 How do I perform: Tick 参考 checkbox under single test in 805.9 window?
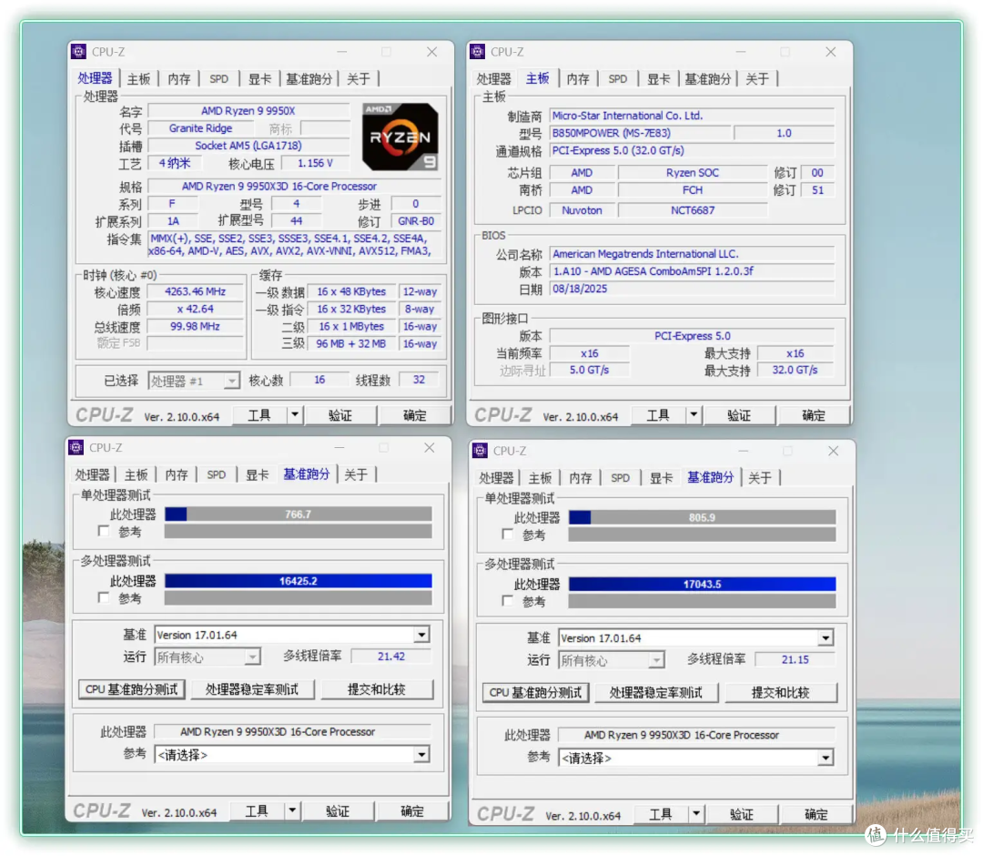tap(507, 535)
